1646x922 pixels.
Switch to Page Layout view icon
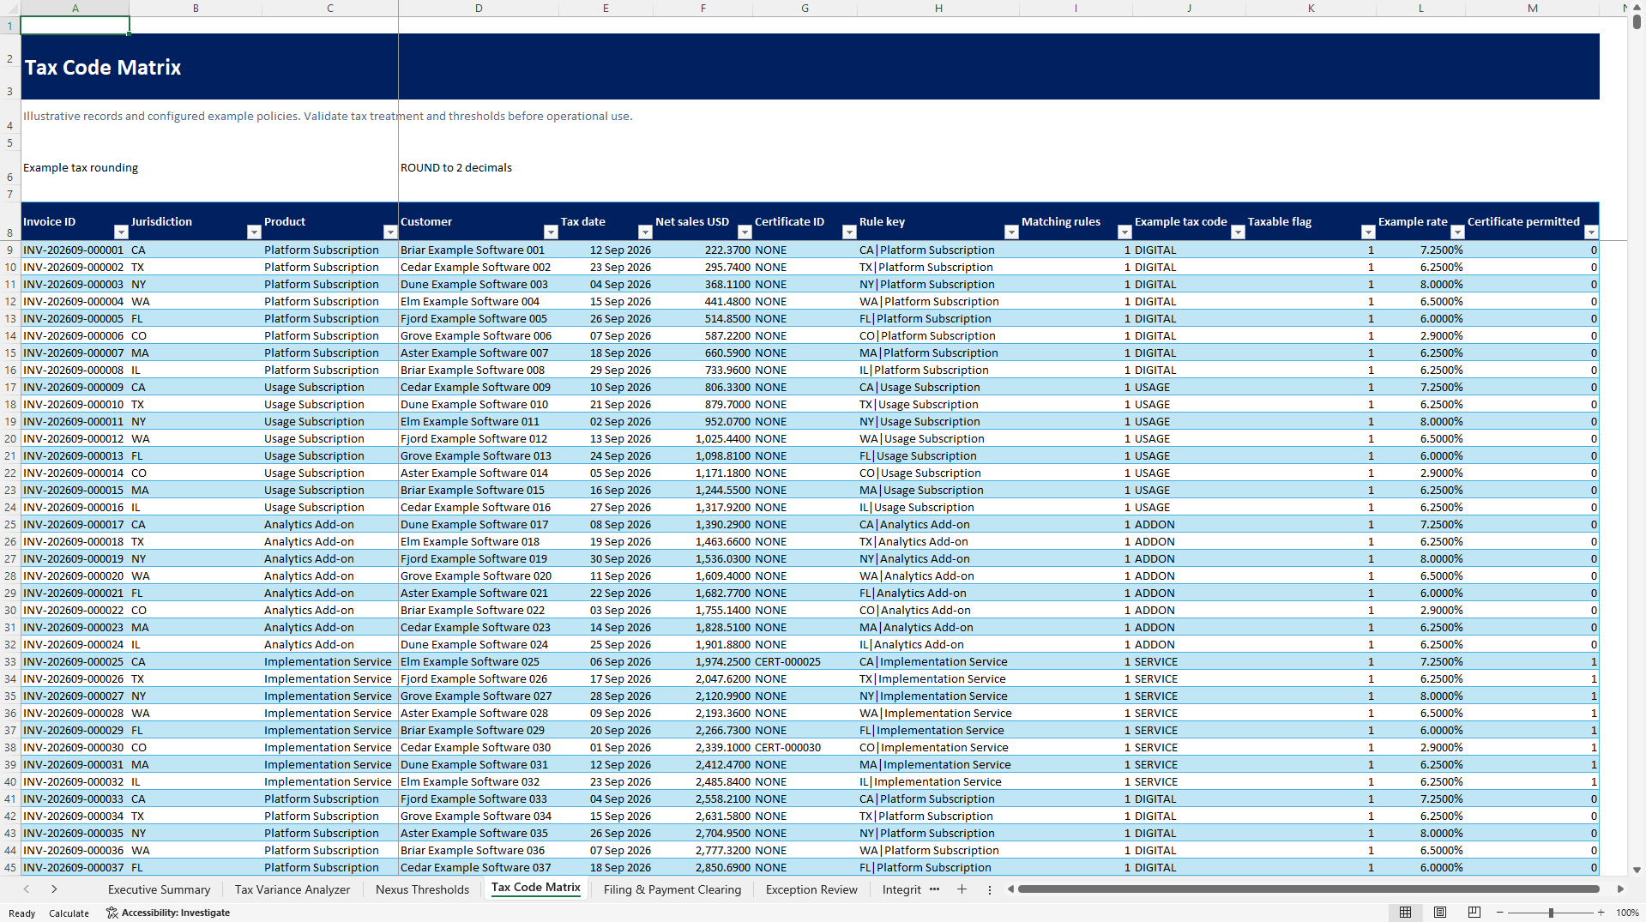[1440, 912]
